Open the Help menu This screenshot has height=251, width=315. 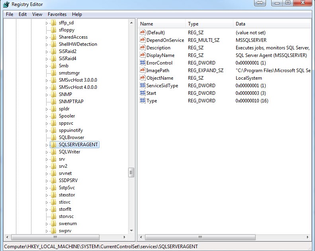click(x=77, y=14)
